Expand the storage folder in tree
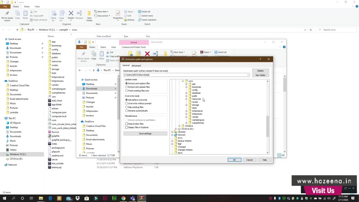359x202 pixels. 186,105
